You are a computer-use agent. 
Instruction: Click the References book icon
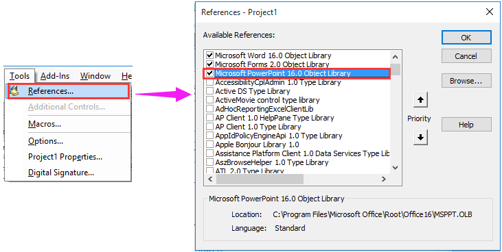tap(14, 91)
